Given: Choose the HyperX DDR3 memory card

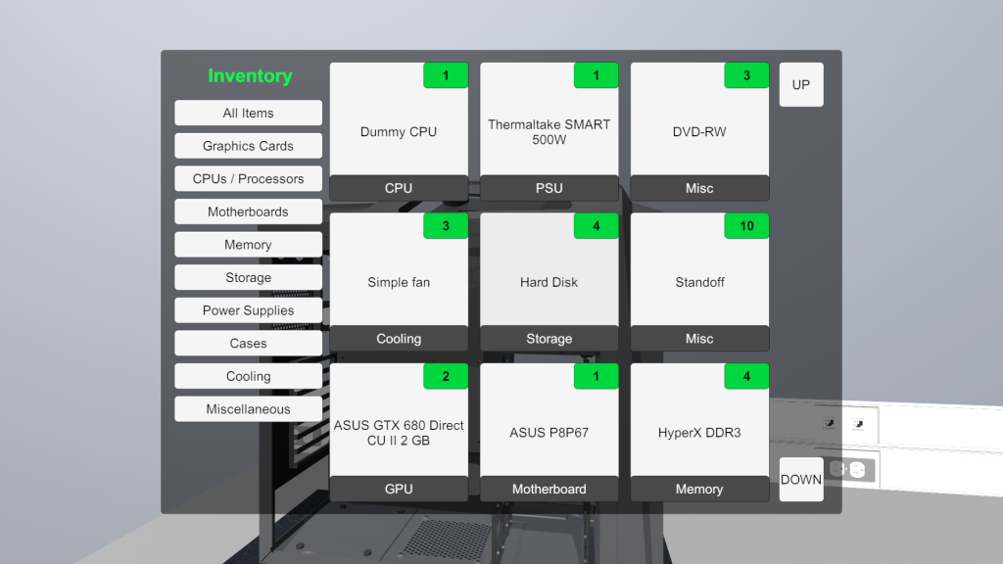Looking at the screenshot, I should [x=699, y=433].
